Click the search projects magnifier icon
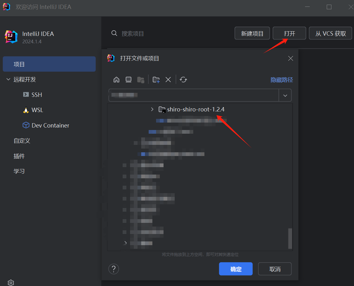Screen dimensions: 354x286 click(x=114, y=33)
